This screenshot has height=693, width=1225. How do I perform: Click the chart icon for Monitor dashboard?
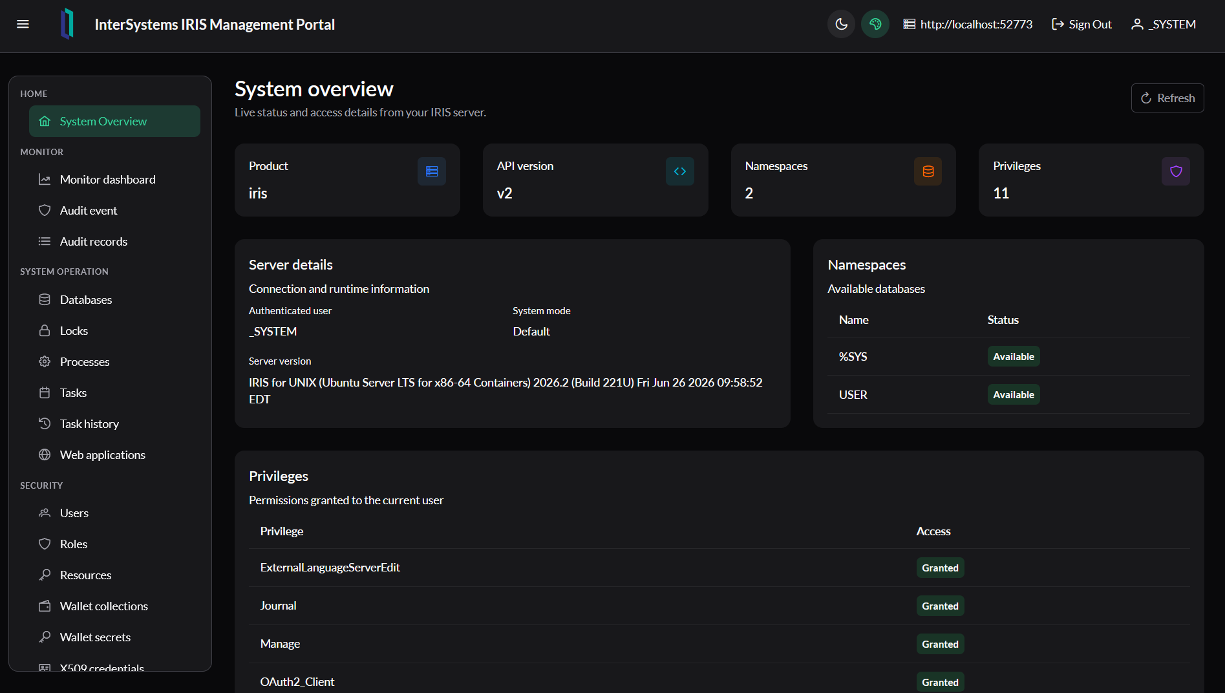click(45, 180)
